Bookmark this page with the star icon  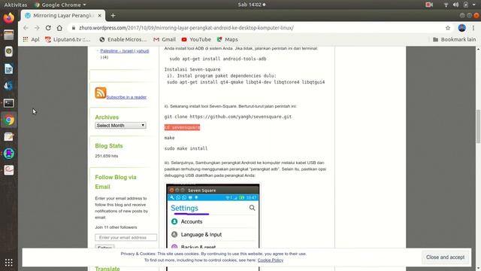[x=448, y=28]
